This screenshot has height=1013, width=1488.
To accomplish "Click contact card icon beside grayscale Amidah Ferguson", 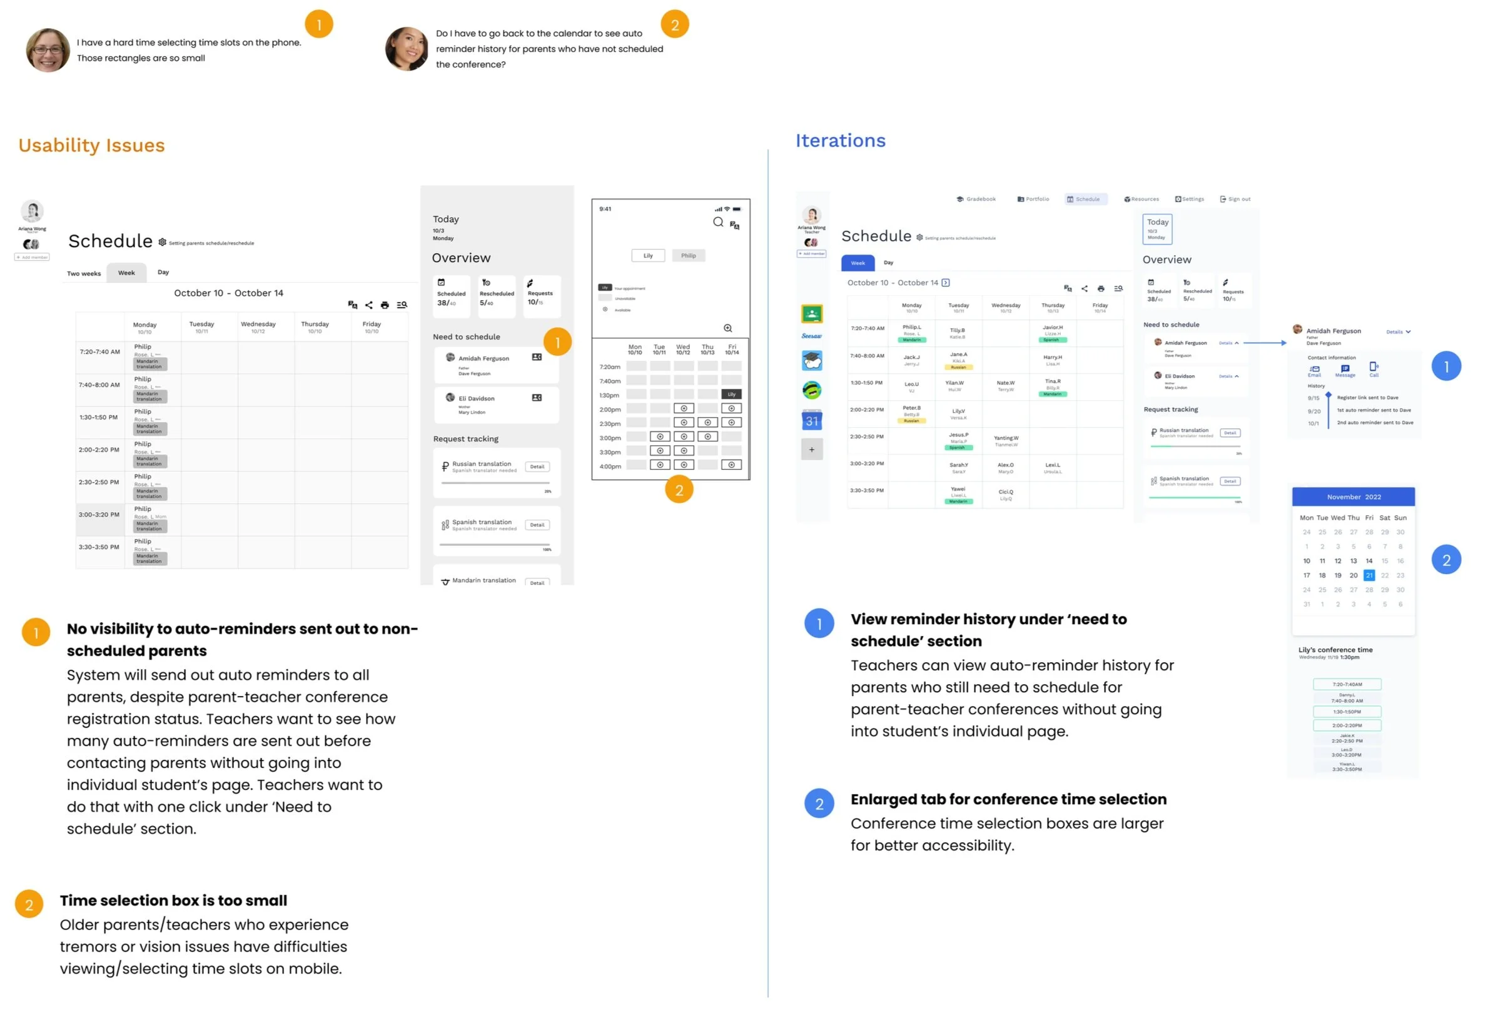I will pyautogui.click(x=537, y=357).
